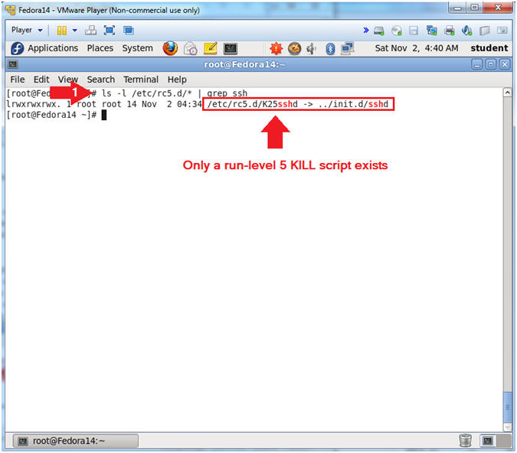Click the terminal vertical scrollbar thumb
Image resolution: width=517 pixels, height=453 pixels.
point(508,407)
